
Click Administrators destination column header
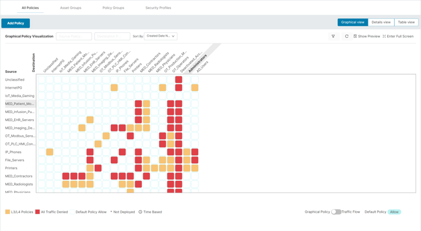click(198, 64)
